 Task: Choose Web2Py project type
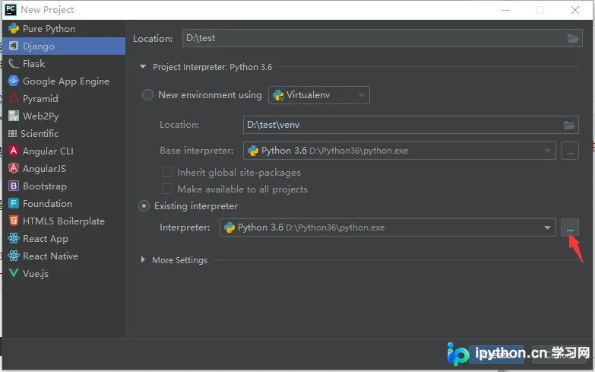tap(64, 116)
